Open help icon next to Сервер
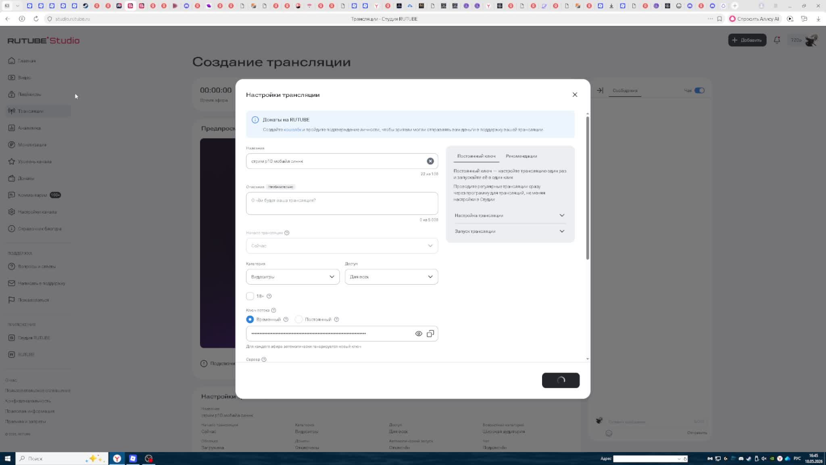This screenshot has height=465, width=826. click(x=264, y=359)
